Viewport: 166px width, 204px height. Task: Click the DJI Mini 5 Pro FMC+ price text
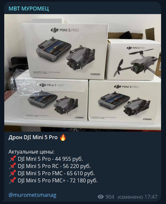click(58, 180)
